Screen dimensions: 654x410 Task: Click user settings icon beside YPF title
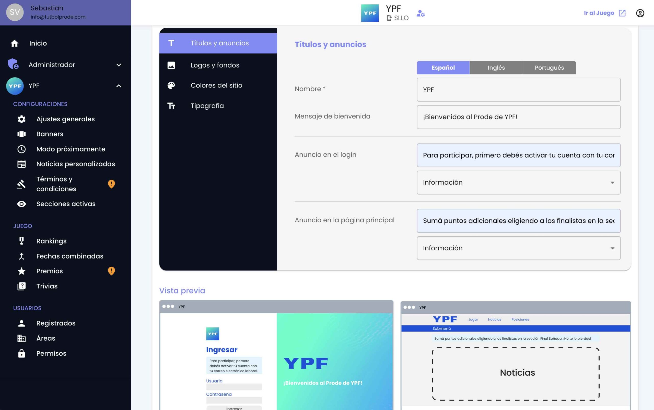click(x=421, y=13)
